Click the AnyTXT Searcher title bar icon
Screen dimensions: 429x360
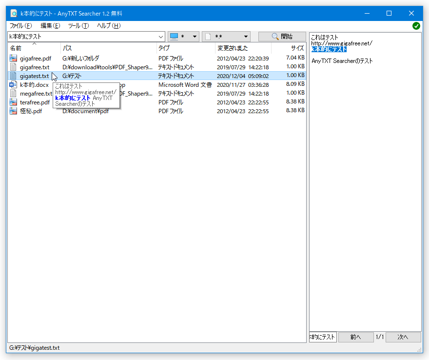point(14,13)
